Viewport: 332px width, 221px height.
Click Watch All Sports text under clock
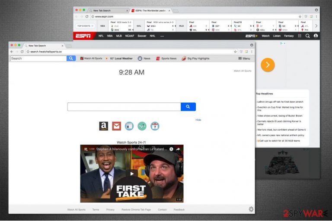(243, 71)
